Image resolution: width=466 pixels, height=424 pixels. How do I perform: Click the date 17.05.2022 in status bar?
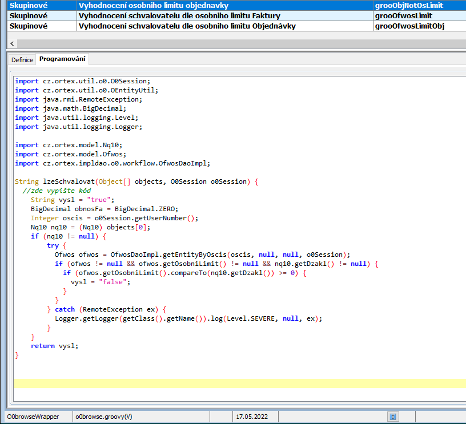[x=251, y=417]
